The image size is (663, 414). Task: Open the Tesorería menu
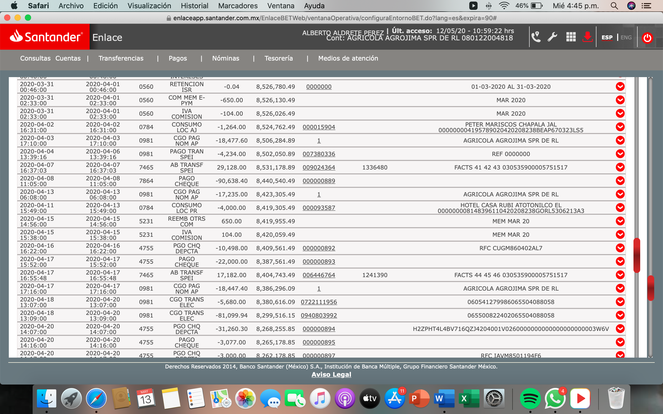pyautogui.click(x=278, y=58)
